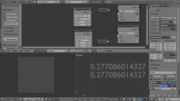Screen dimensions: 180x101
Task: Select the Render properties tab icon
Action: pyautogui.click(x=157, y=6)
